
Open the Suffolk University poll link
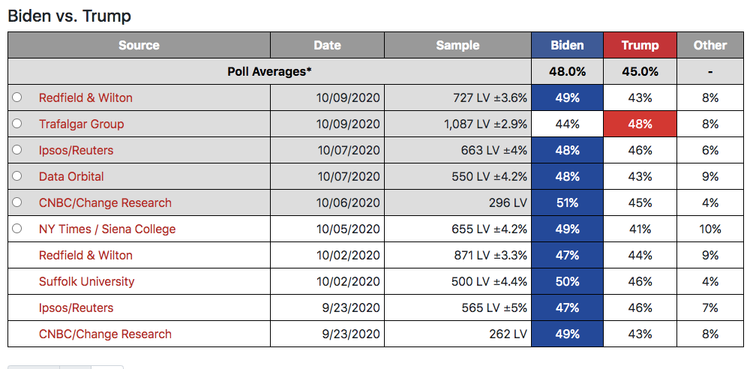tap(87, 282)
